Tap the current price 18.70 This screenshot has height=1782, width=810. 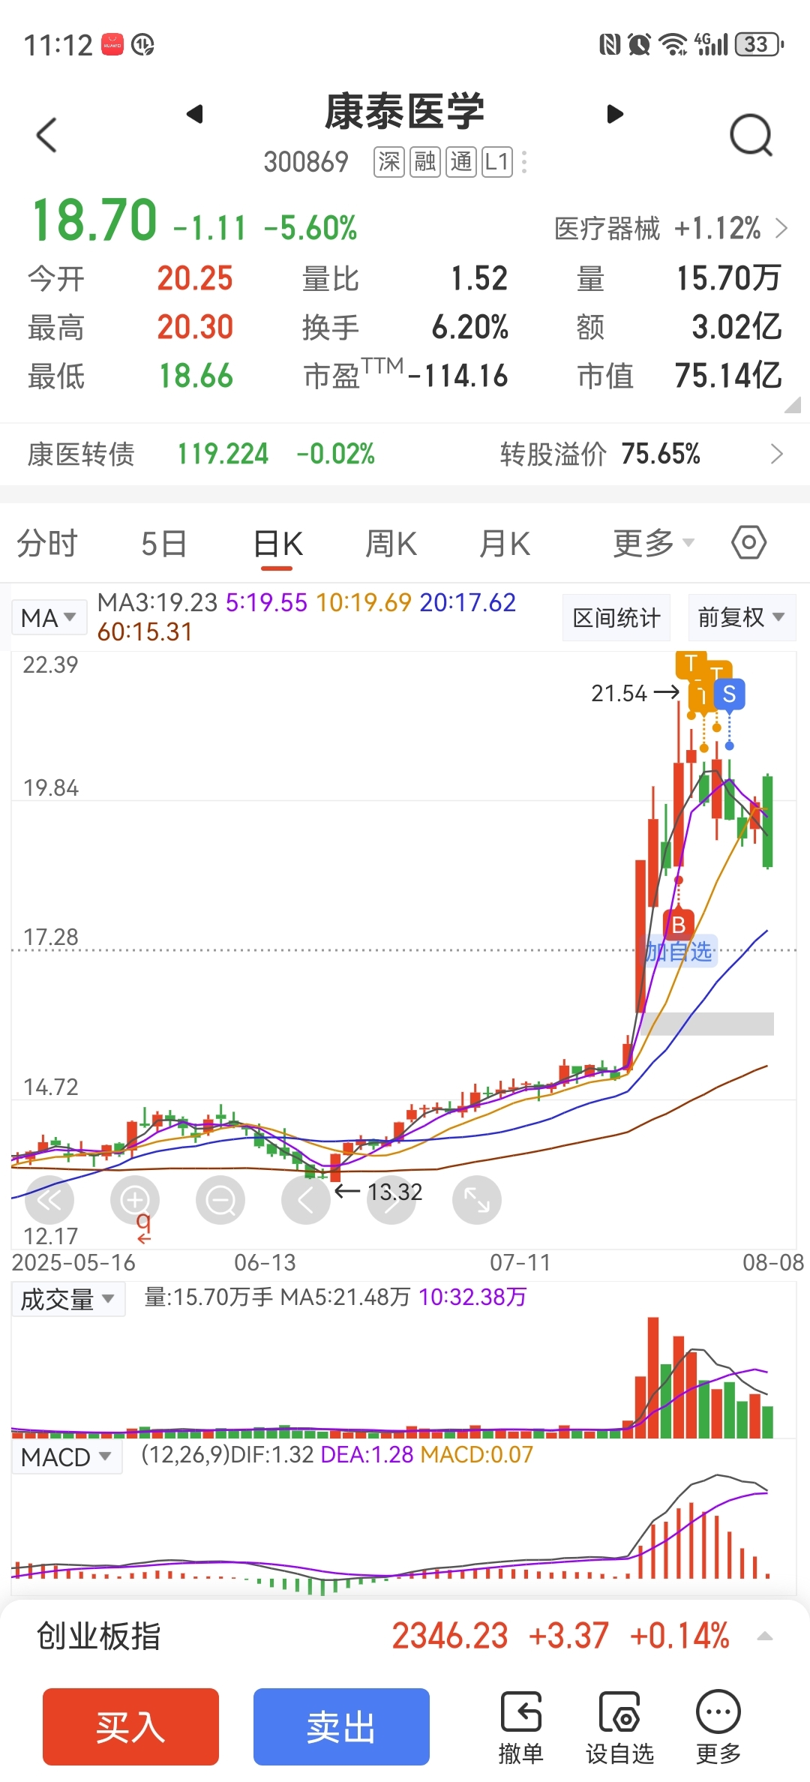click(x=94, y=221)
